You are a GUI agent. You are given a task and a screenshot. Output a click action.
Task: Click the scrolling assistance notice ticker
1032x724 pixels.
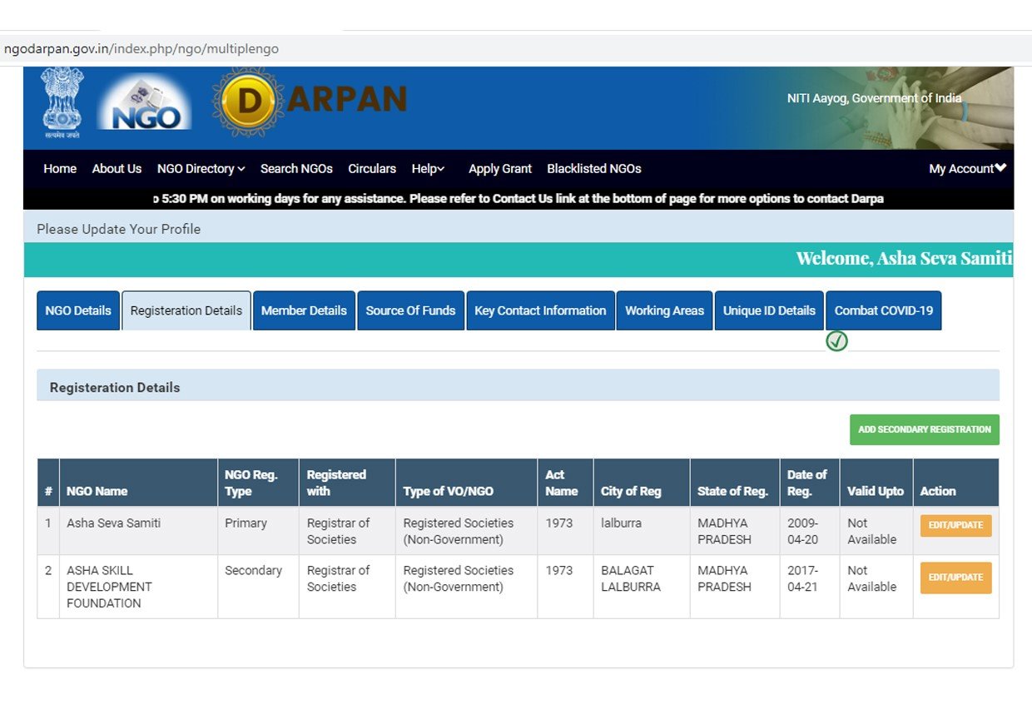pyautogui.click(x=518, y=199)
